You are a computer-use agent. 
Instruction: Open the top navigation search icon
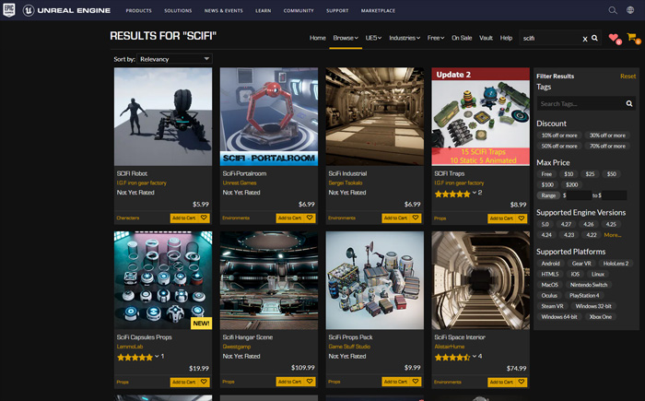click(613, 10)
